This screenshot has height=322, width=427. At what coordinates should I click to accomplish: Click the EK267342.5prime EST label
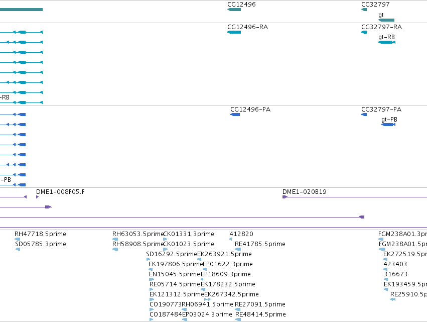point(231,294)
